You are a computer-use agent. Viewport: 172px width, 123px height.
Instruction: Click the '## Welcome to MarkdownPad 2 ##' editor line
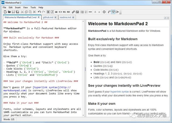(25, 22)
